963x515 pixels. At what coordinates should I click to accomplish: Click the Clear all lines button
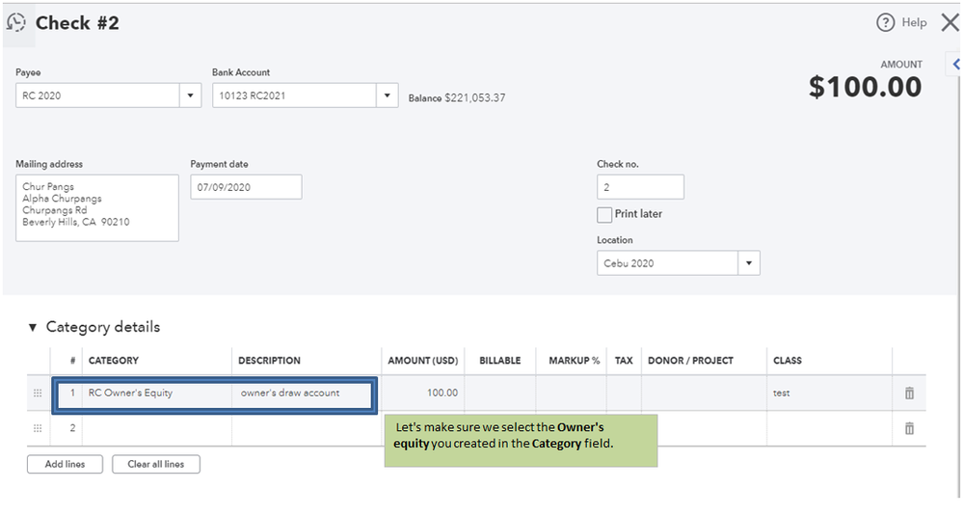[x=155, y=464]
